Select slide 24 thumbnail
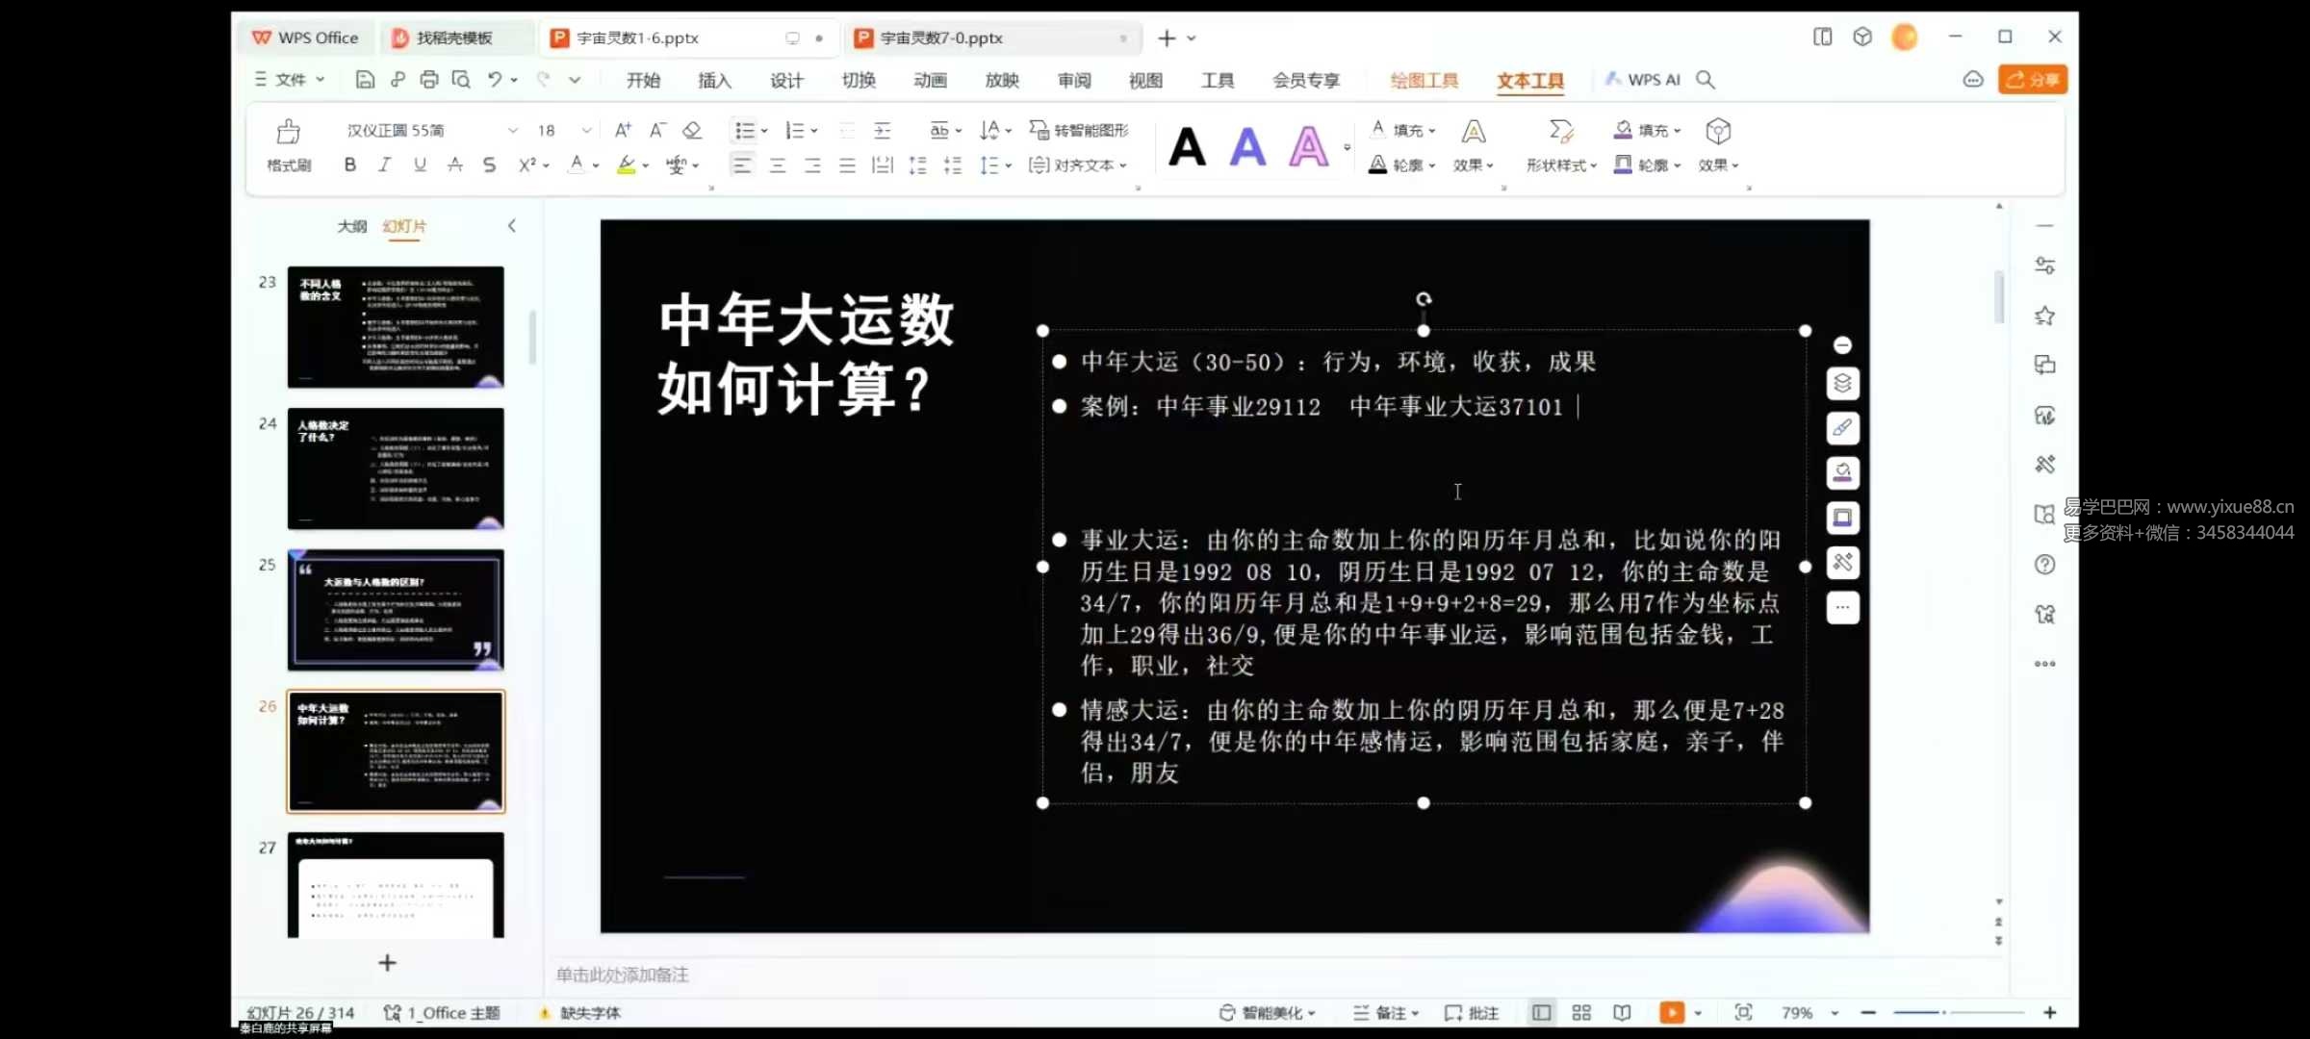This screenshot has width=2310, height=1039. pyautogui.click(x=396, y=469)
